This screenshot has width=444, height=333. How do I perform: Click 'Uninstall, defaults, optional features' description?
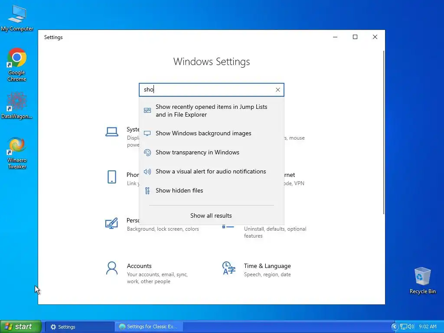[275, 232]
